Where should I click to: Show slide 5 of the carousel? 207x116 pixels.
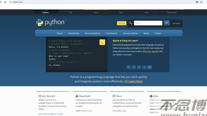click(149, 67)
